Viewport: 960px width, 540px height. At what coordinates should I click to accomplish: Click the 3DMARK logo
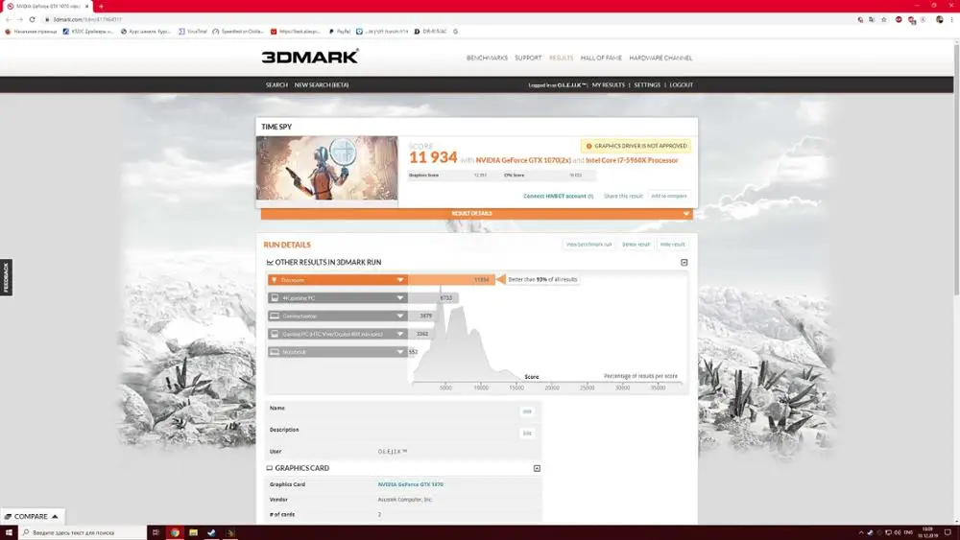point(310,57)
